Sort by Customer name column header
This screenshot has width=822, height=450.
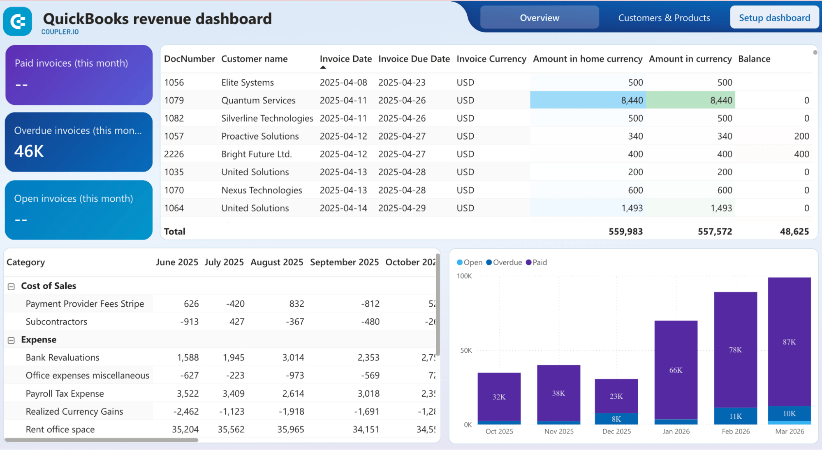point(255,59)
